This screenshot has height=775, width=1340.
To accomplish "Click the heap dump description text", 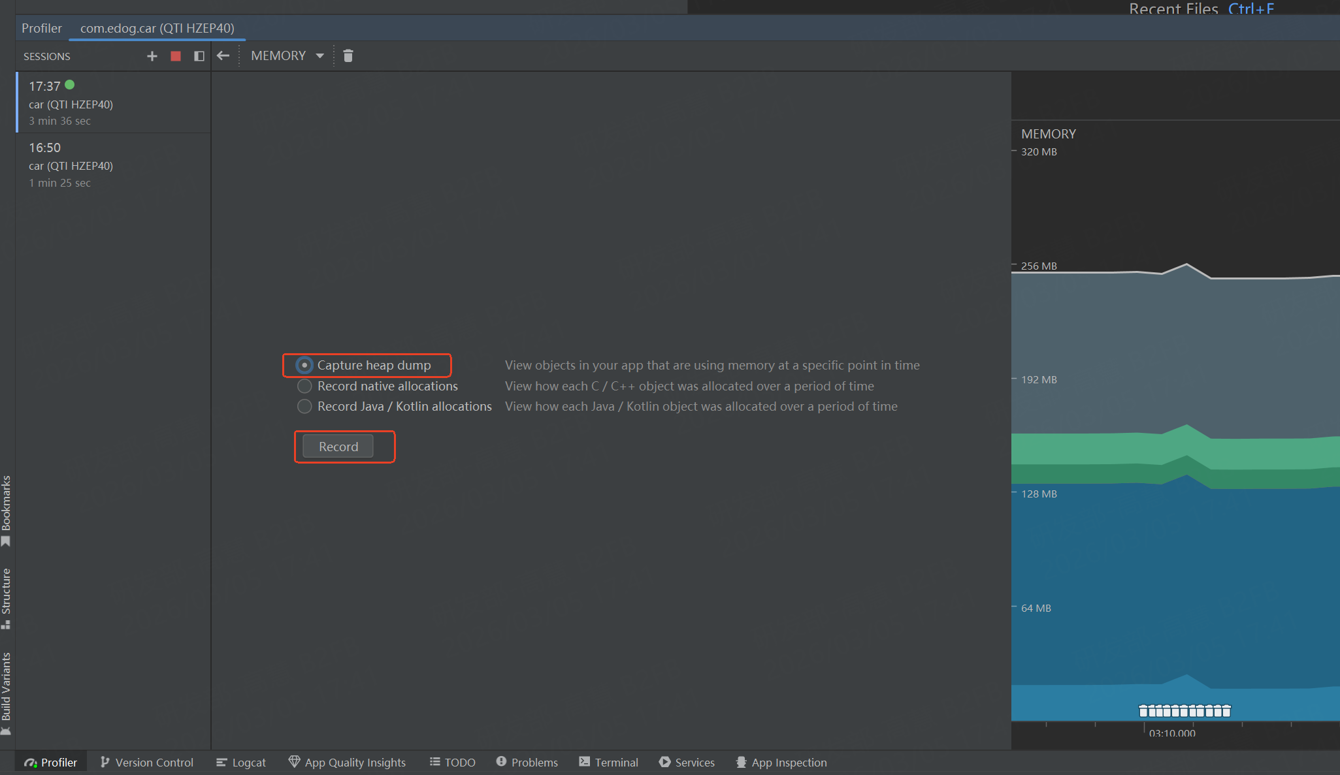I will point(712,365).
